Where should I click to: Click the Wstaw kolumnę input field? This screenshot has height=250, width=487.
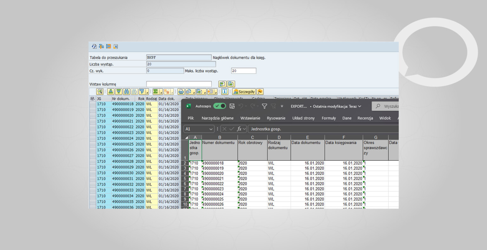pyautogui.click(x=179, y=84)
